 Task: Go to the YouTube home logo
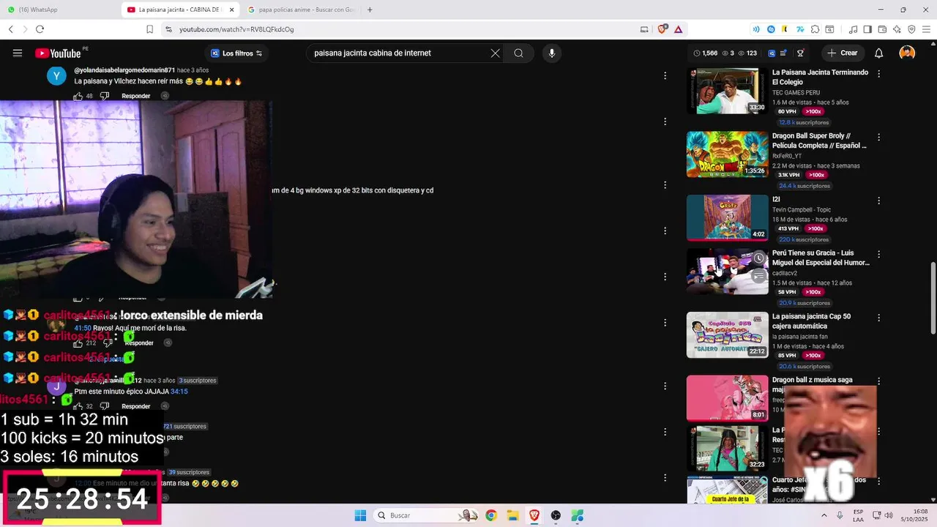[x=58, y=53]
